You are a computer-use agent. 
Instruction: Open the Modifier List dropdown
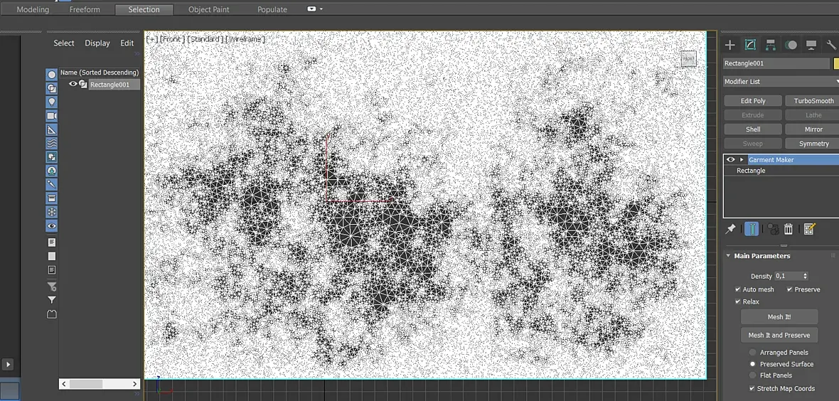pos(781,81)
